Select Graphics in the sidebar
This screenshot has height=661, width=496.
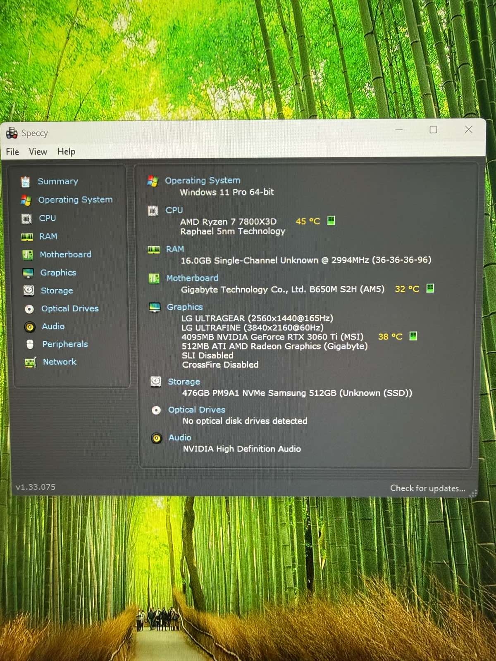click(x=58, y=273)
